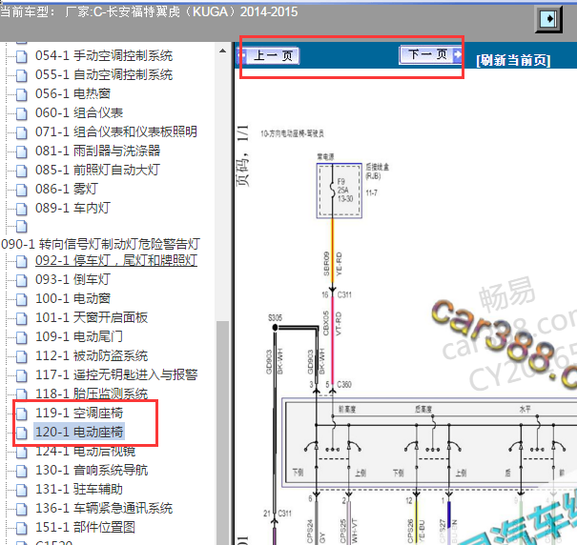577x545 pixels.
Task: Select highlighted 120-1 电动座椅 item
Action: 79,433
